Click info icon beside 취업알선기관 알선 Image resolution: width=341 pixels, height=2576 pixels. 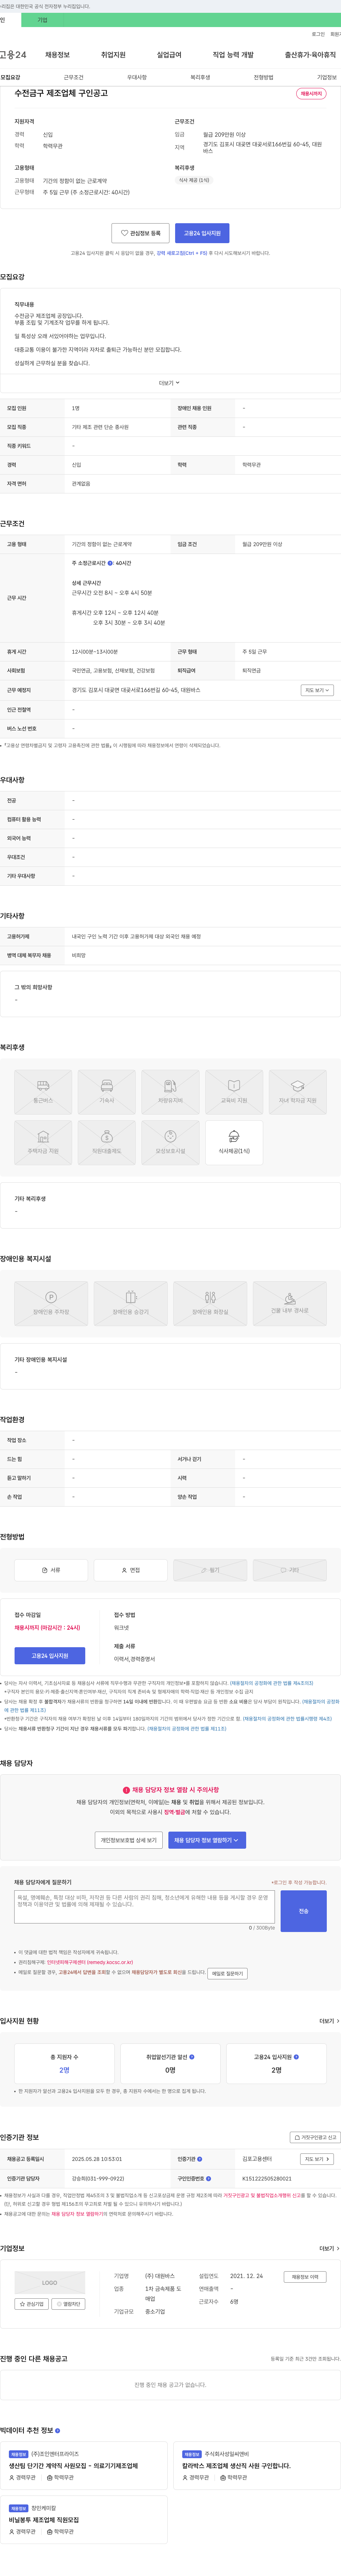pyautogui.click(x=191, y=2057)
